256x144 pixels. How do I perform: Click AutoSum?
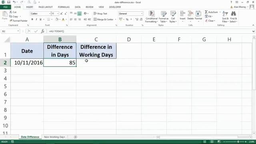[211, 12]
